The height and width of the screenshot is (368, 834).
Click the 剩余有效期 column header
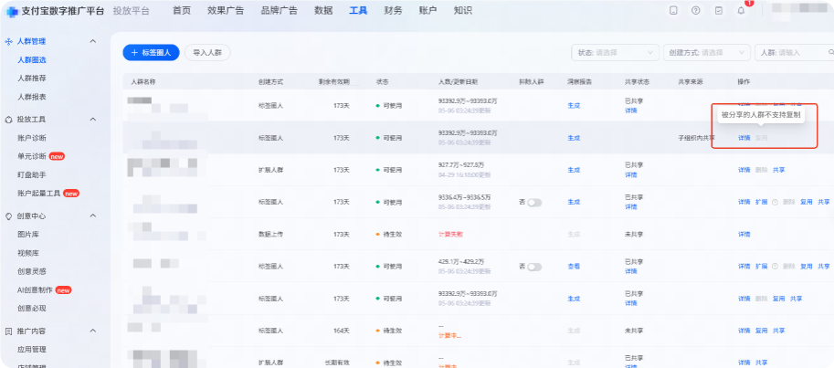pyautogui.click(x=334, y=82)
